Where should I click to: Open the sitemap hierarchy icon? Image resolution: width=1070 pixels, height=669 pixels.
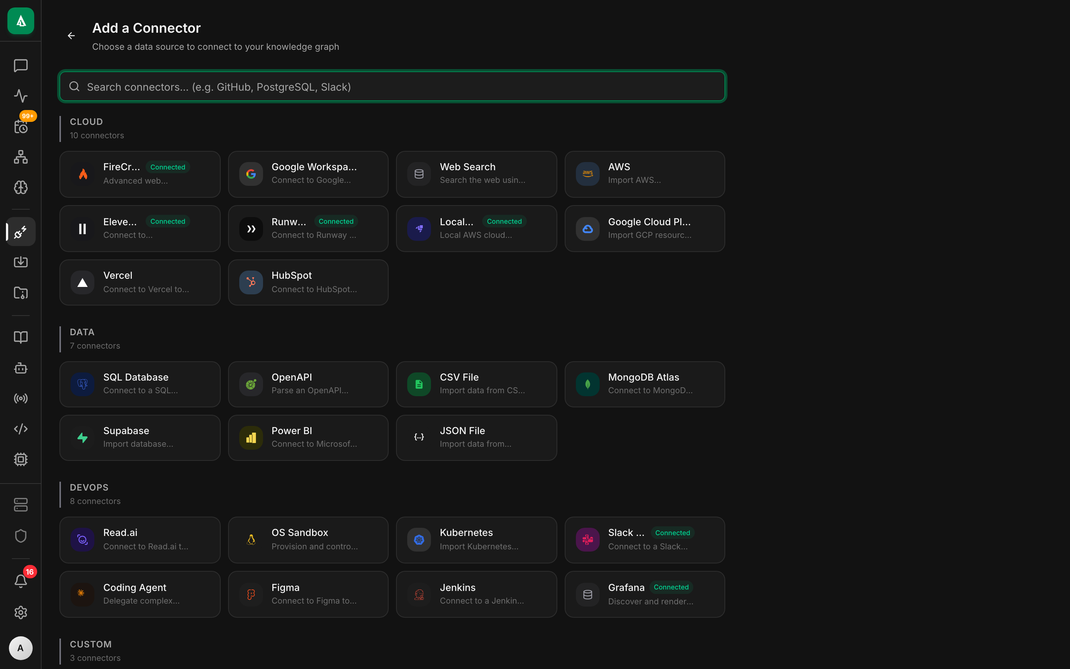21,157
